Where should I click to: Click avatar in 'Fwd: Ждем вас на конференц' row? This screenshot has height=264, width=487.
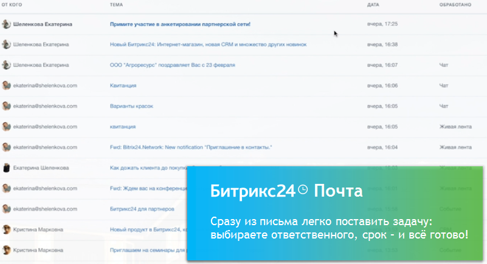pyautogui.click(x=6, y=188)
